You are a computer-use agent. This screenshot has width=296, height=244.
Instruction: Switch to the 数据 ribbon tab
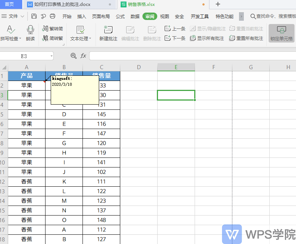[135, 17]
